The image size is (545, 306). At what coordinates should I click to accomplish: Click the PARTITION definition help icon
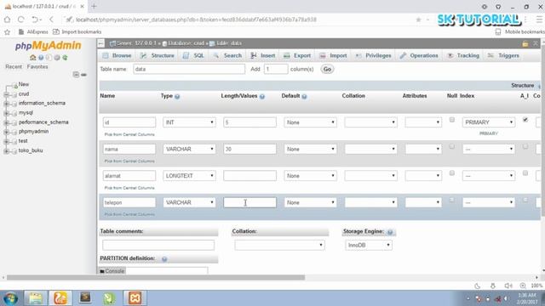click(164, 258)
